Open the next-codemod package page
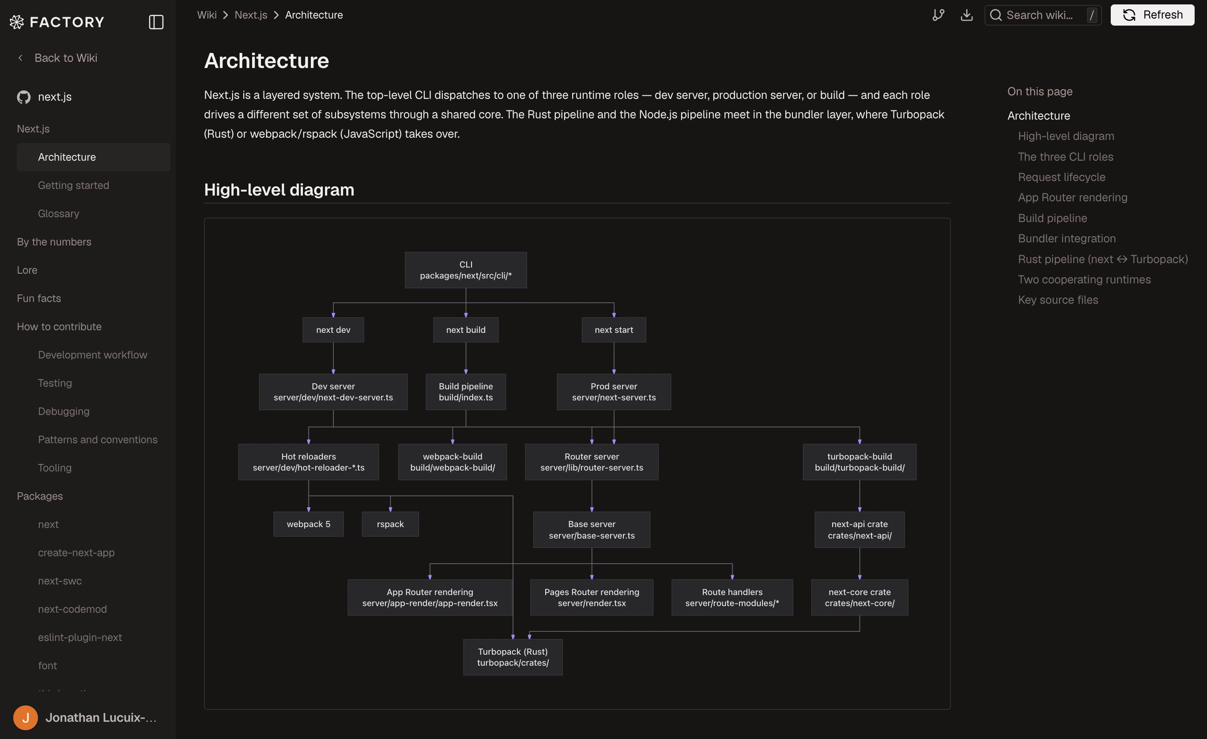Image resolution: width=1207 pixels, height=739 pixels. pos(72,609)
